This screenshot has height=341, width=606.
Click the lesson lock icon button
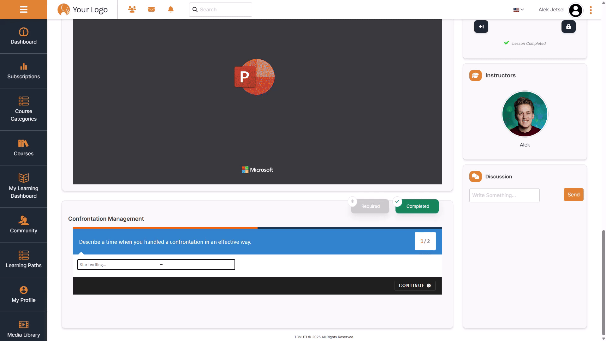pos(568,27)
